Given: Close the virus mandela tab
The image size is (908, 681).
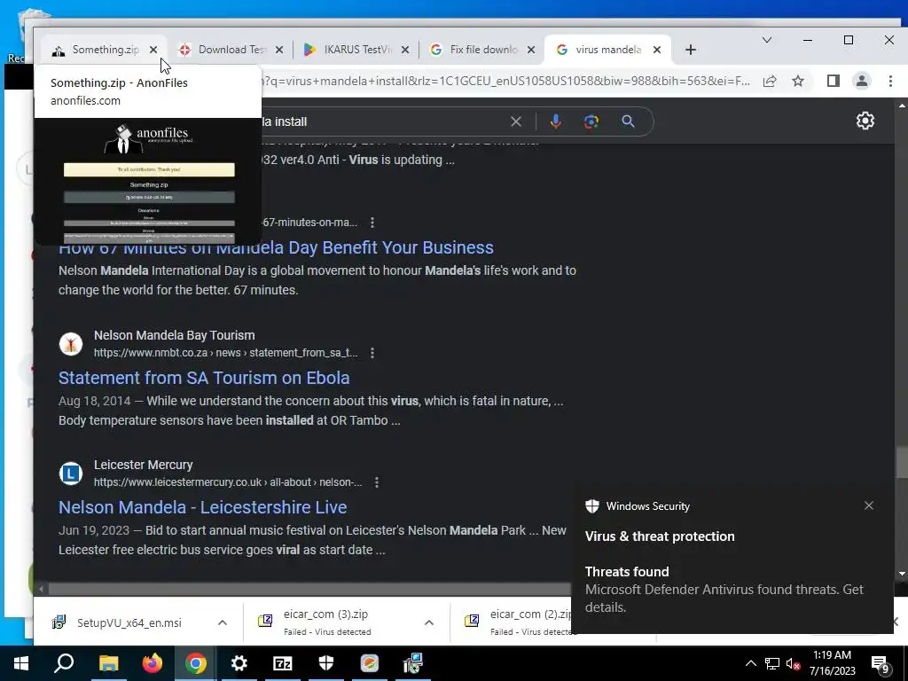Looking at the screenshot, I should [x=657, y=50].
